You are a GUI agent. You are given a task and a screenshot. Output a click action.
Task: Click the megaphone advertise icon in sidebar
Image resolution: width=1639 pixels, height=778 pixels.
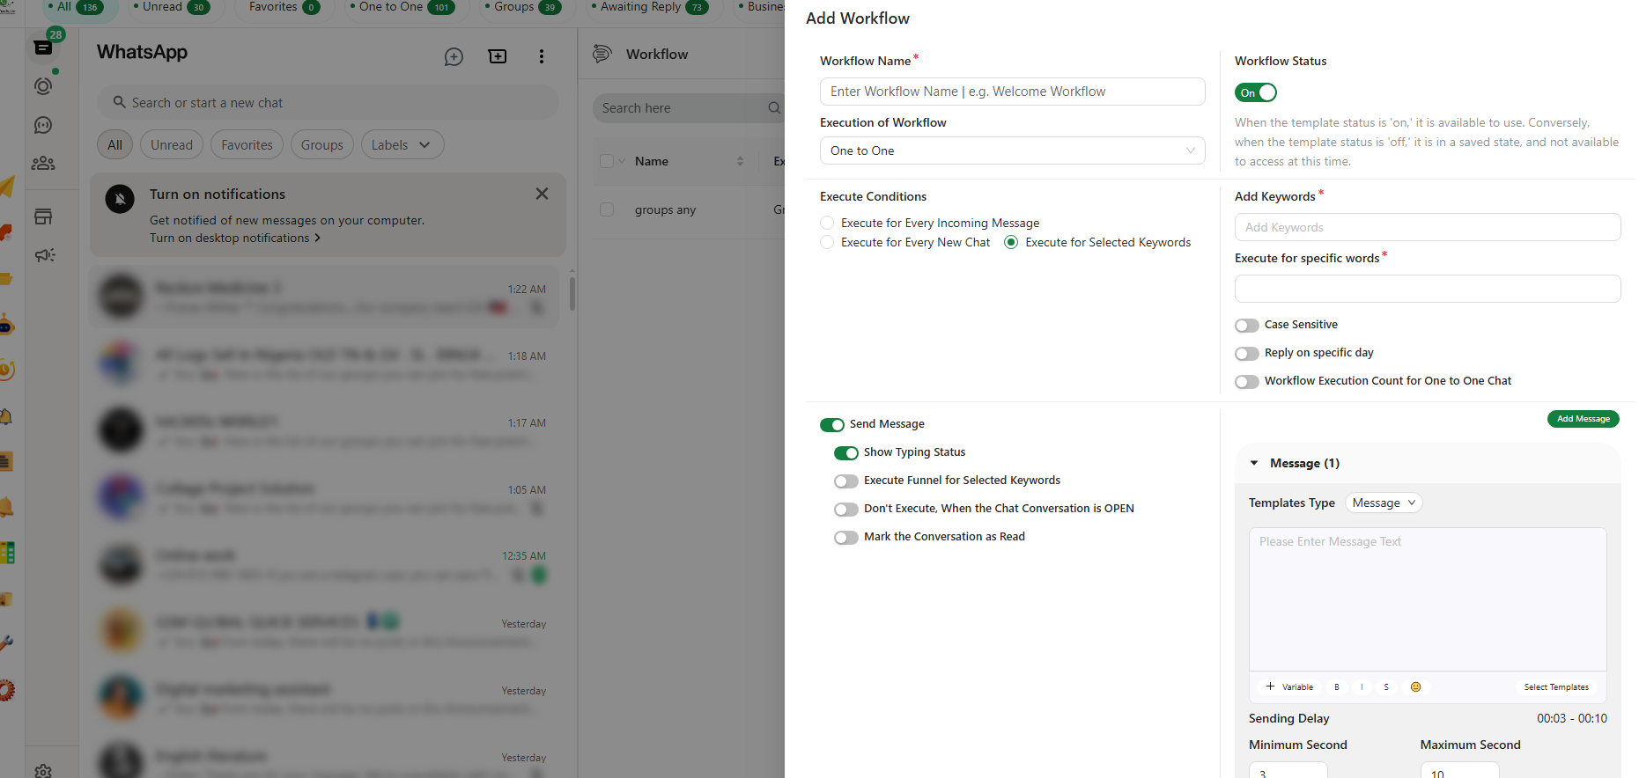pyautogui.click(x=44, y=255)
